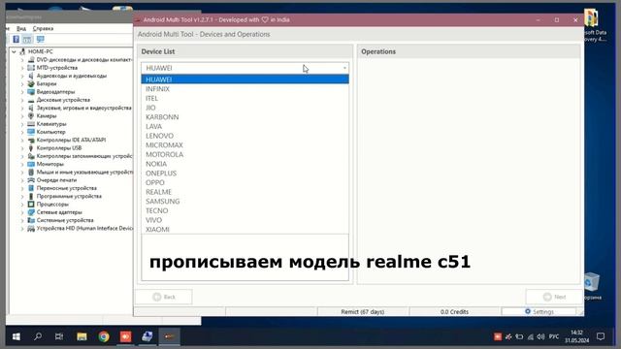The height and width of the screenshot is (349, 621).
Task: Click the Next button in Android Multi Tool
Action: coord(554,297)
